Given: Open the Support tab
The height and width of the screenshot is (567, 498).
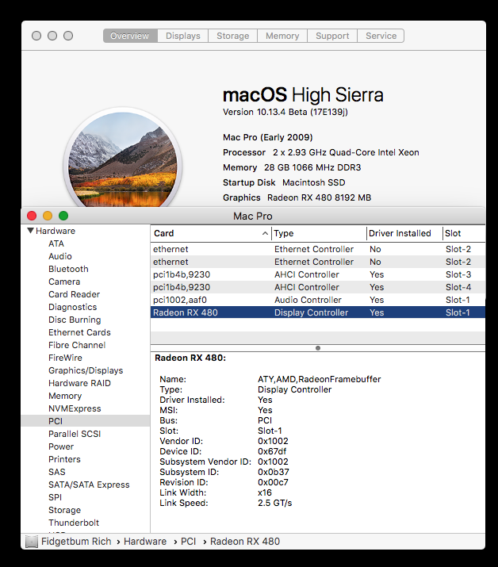Looking at the screenshot, I should 332,36.
